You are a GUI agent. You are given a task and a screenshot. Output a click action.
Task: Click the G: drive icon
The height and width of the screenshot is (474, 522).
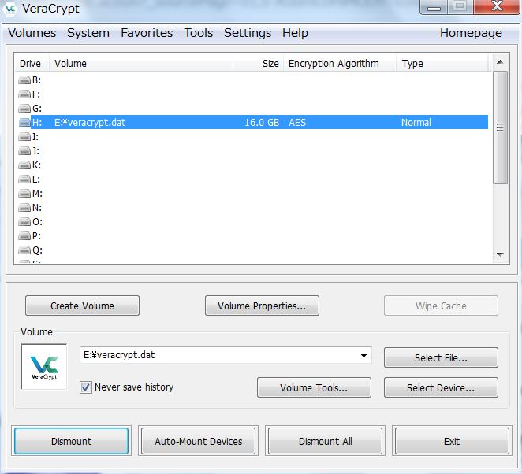[x=24, y=109]
